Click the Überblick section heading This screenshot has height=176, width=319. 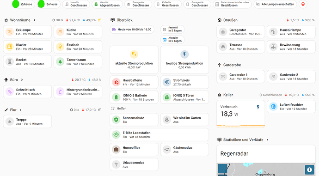pyautogui.click(x=124, y=20)
